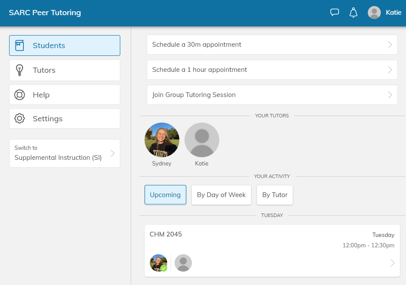
Task: Open the chat messages icon
Action: [x=334, y=13]
